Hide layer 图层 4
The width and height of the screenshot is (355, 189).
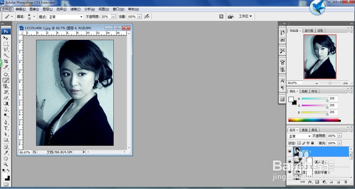coord(290,151)
